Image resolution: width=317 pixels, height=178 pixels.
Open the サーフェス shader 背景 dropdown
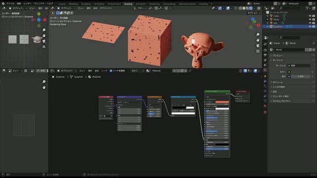click(299, 66)
